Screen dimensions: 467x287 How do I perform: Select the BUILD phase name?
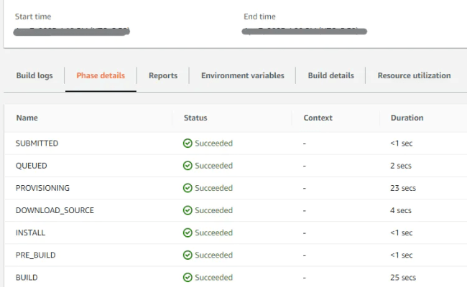click(x=27, y=278)
